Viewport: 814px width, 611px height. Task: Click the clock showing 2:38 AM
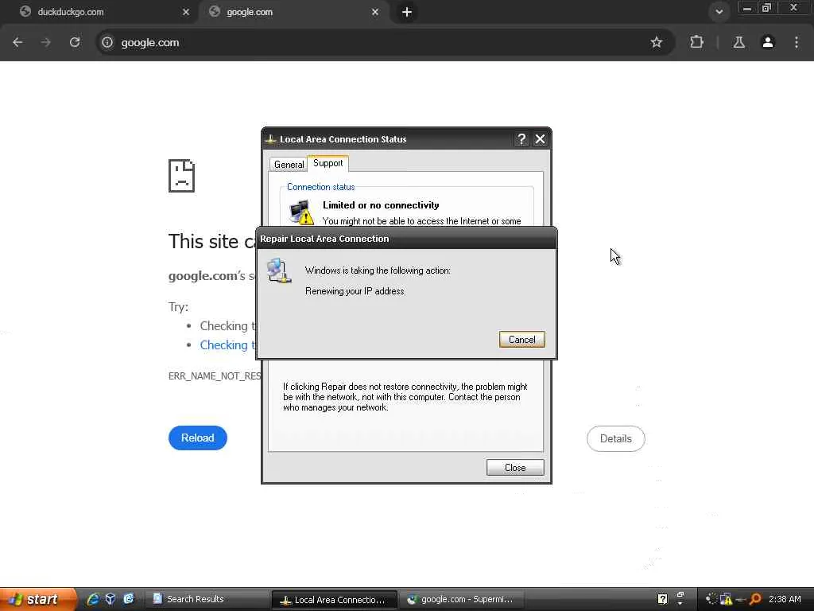(x=785, y=599)
